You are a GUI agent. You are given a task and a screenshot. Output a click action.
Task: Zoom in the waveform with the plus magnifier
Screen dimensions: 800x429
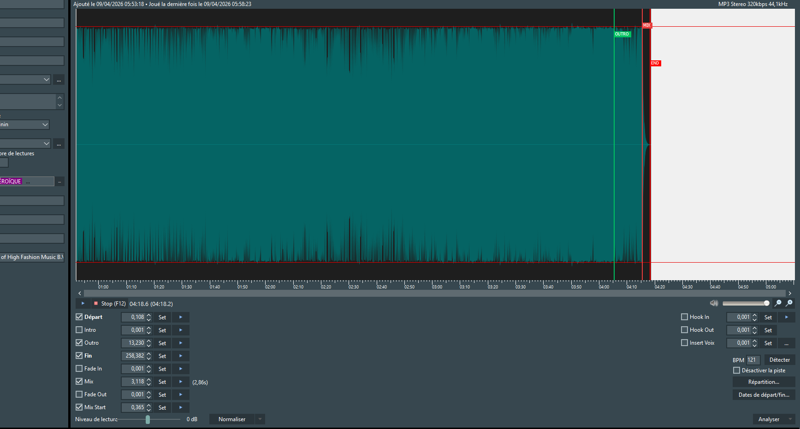point(789,303)
